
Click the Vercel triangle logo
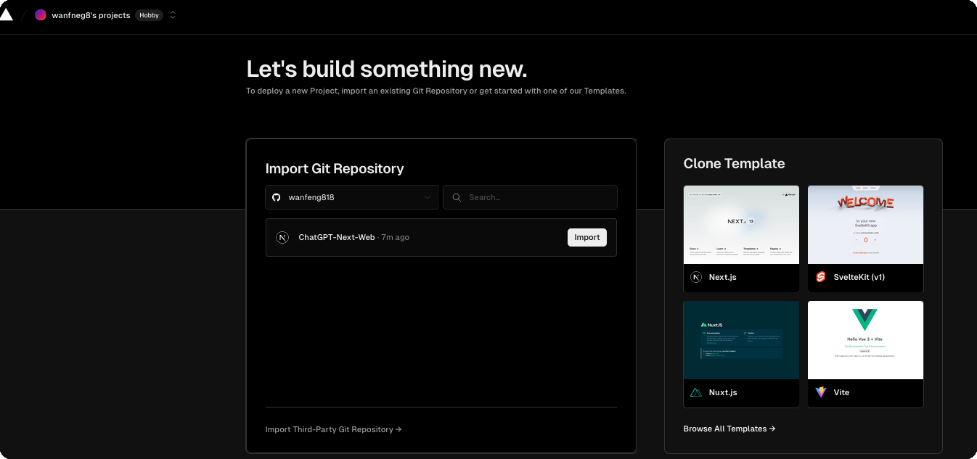[x=6, y=15]
